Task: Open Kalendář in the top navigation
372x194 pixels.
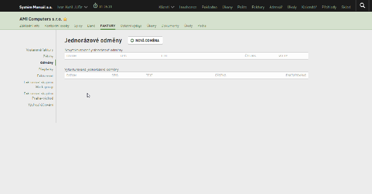Action: [309, 7]
